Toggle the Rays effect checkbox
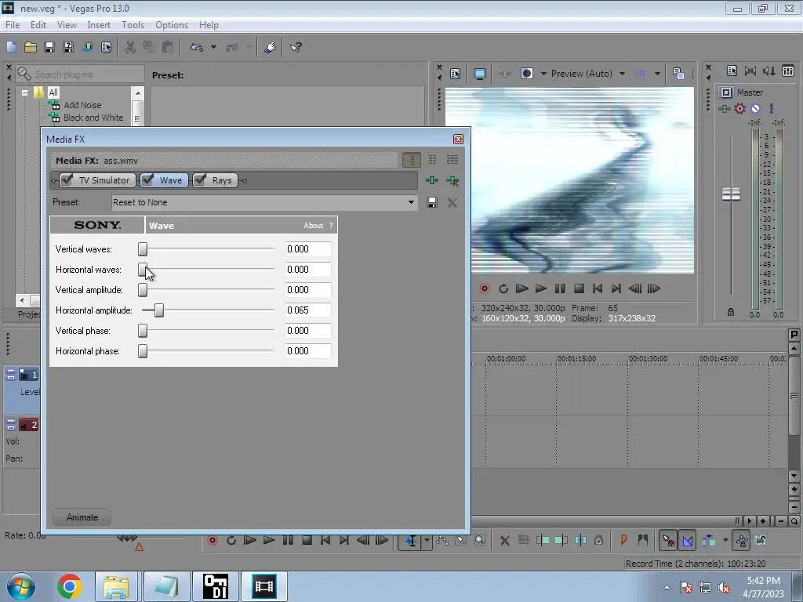This screenshot has width=803, height=602. coord(200,180)
